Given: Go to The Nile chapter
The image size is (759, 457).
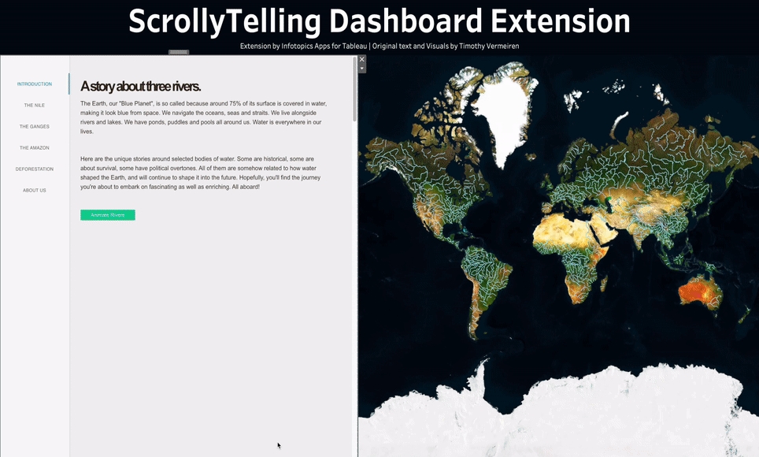Looking at the screenshot, I should tap(35, 105).
